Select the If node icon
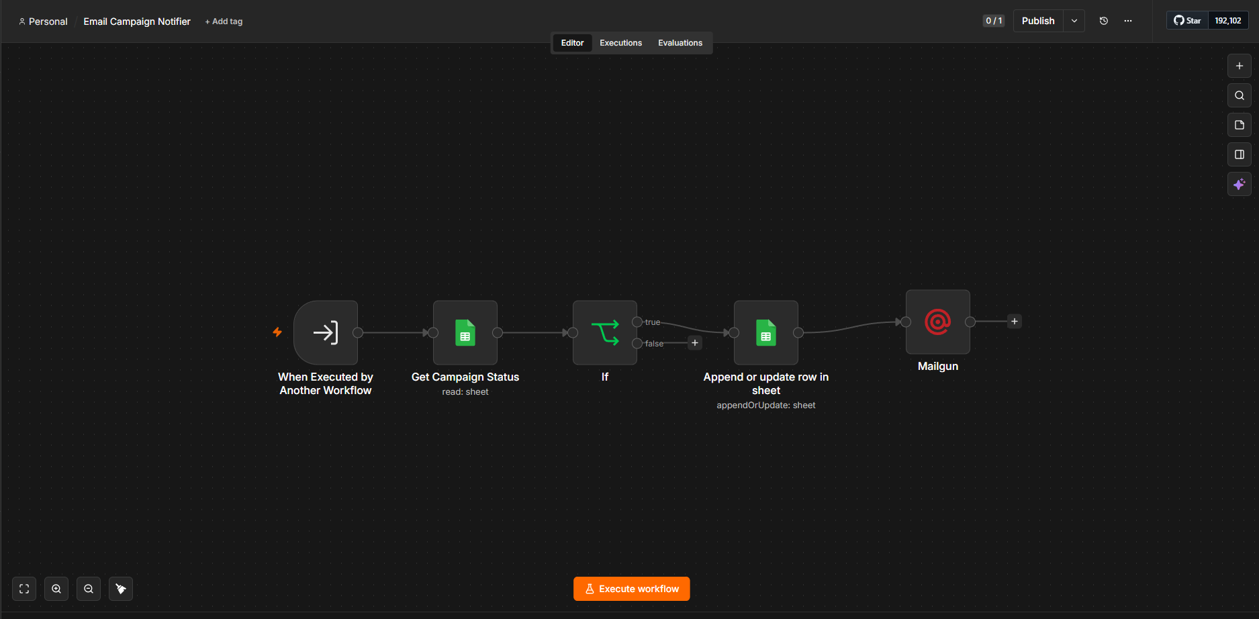1259x619 pixels. (605, 332)
